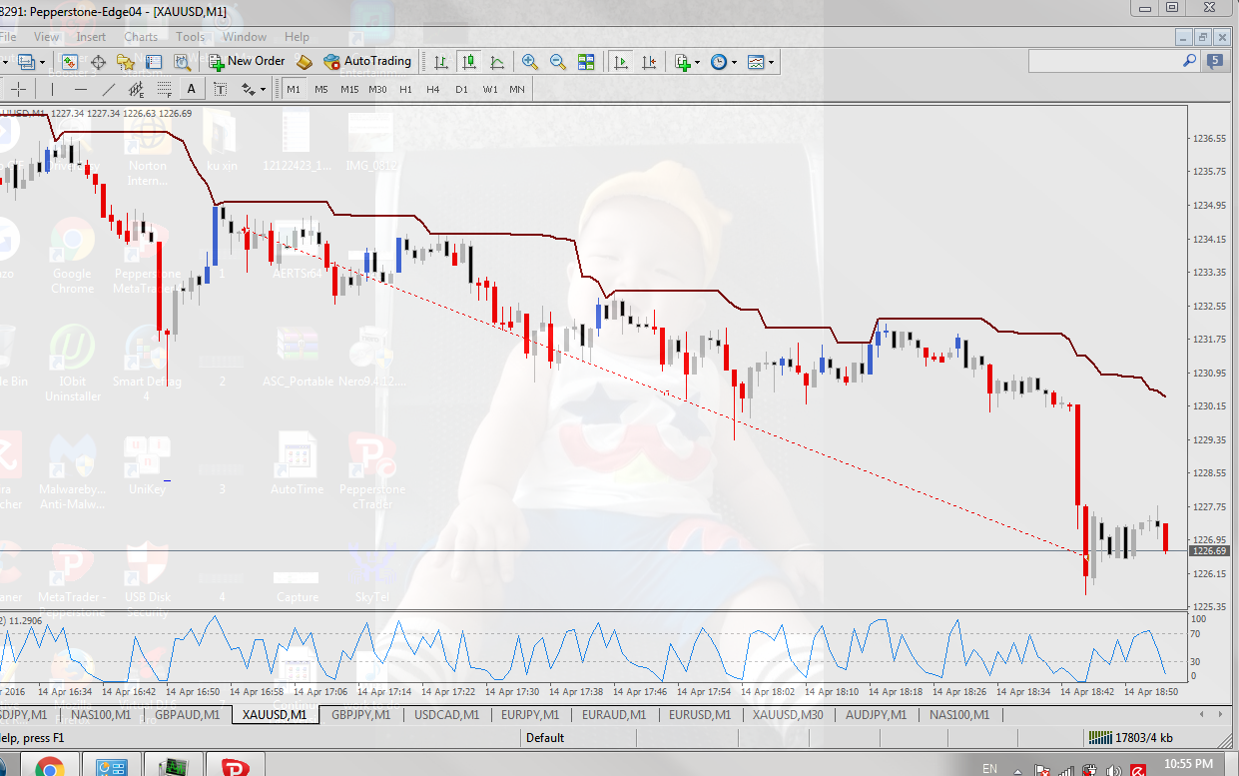Open the Strategy Tester magnifier icon
Screen dimensions: 1239x776
tap(181, 62)
